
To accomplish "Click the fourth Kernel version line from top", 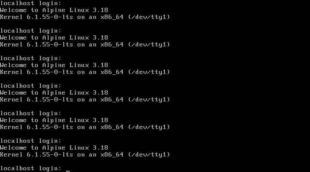I will coord(85,99).
